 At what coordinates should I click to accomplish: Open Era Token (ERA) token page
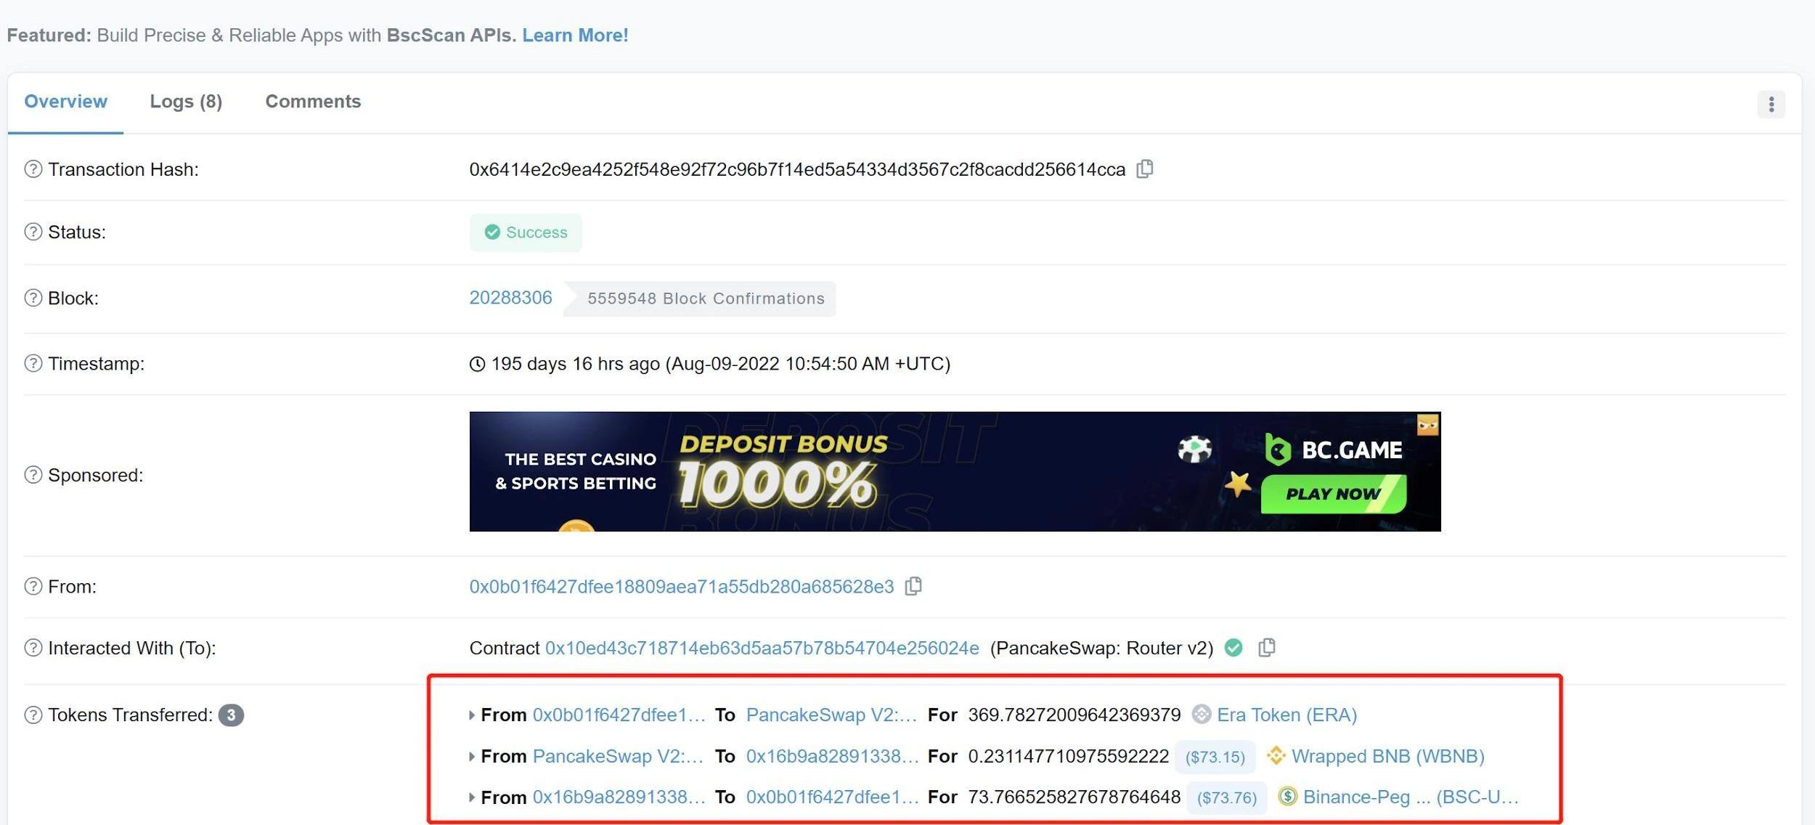click(1286, 715)
